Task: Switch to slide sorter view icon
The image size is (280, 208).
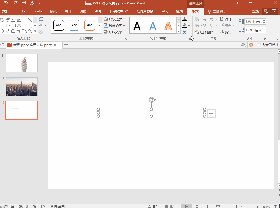Action: (197, 206)
